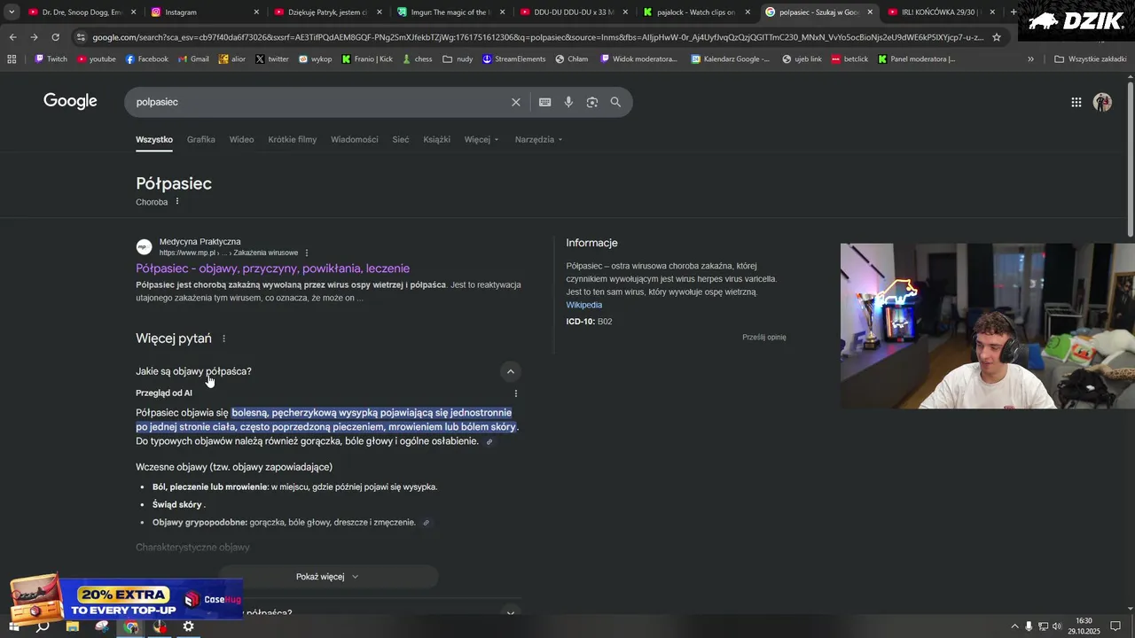Bookmark this page with the star icon
Image resolution: width=1135 pixels, height=638 pixels.
pyautogui.click(x=996, y=37)
